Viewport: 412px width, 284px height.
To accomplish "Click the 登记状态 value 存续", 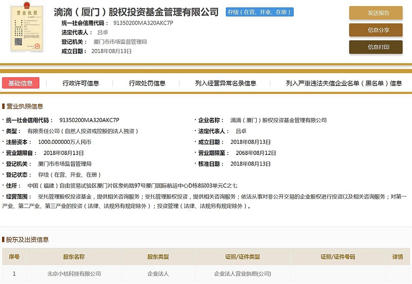I will [69, 175].
